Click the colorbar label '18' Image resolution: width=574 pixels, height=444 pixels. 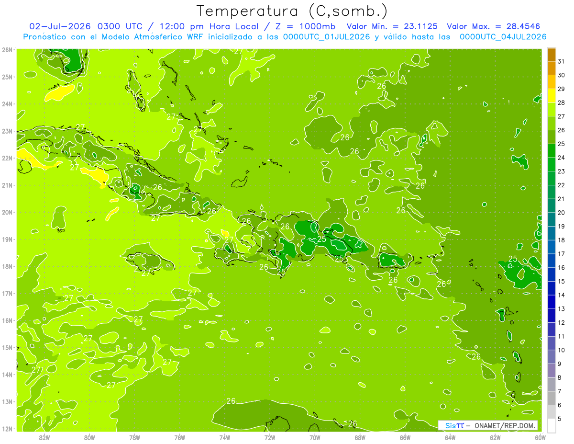(562, 240)
